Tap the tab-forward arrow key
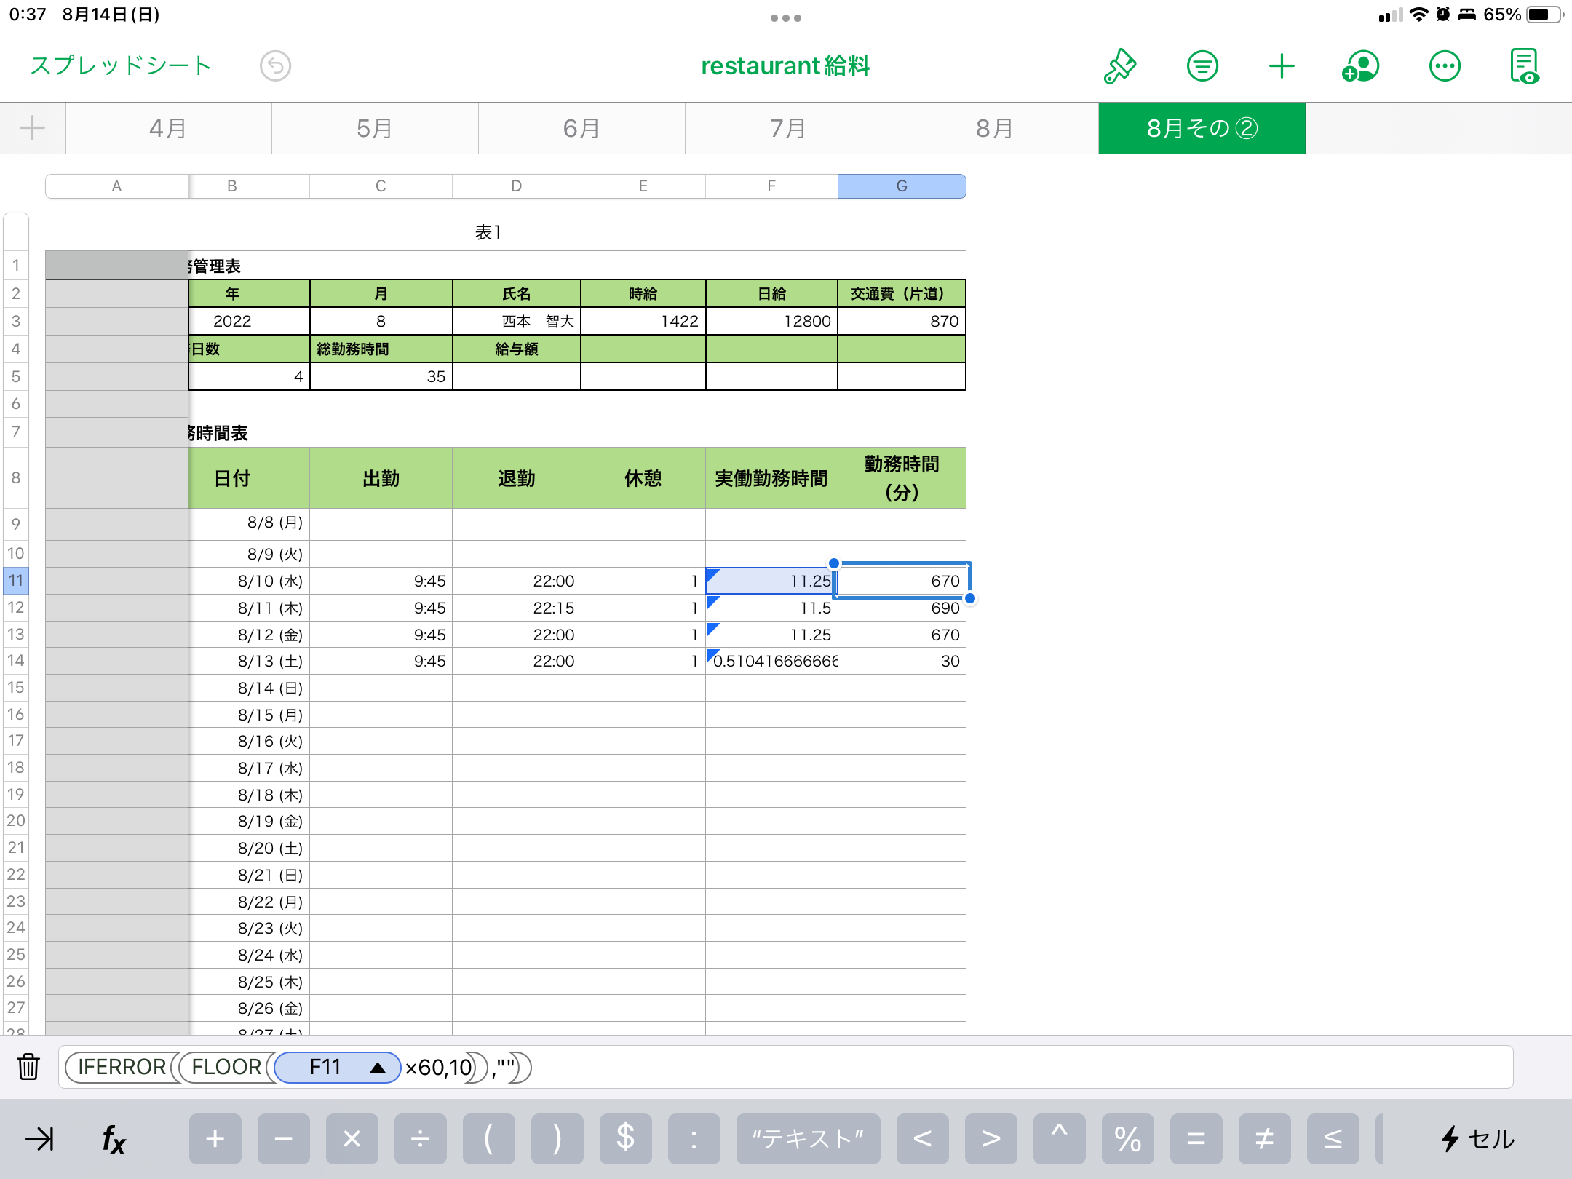Screen dimensions: 1572x1179 pyautogui.click(x=40, y=1139)
